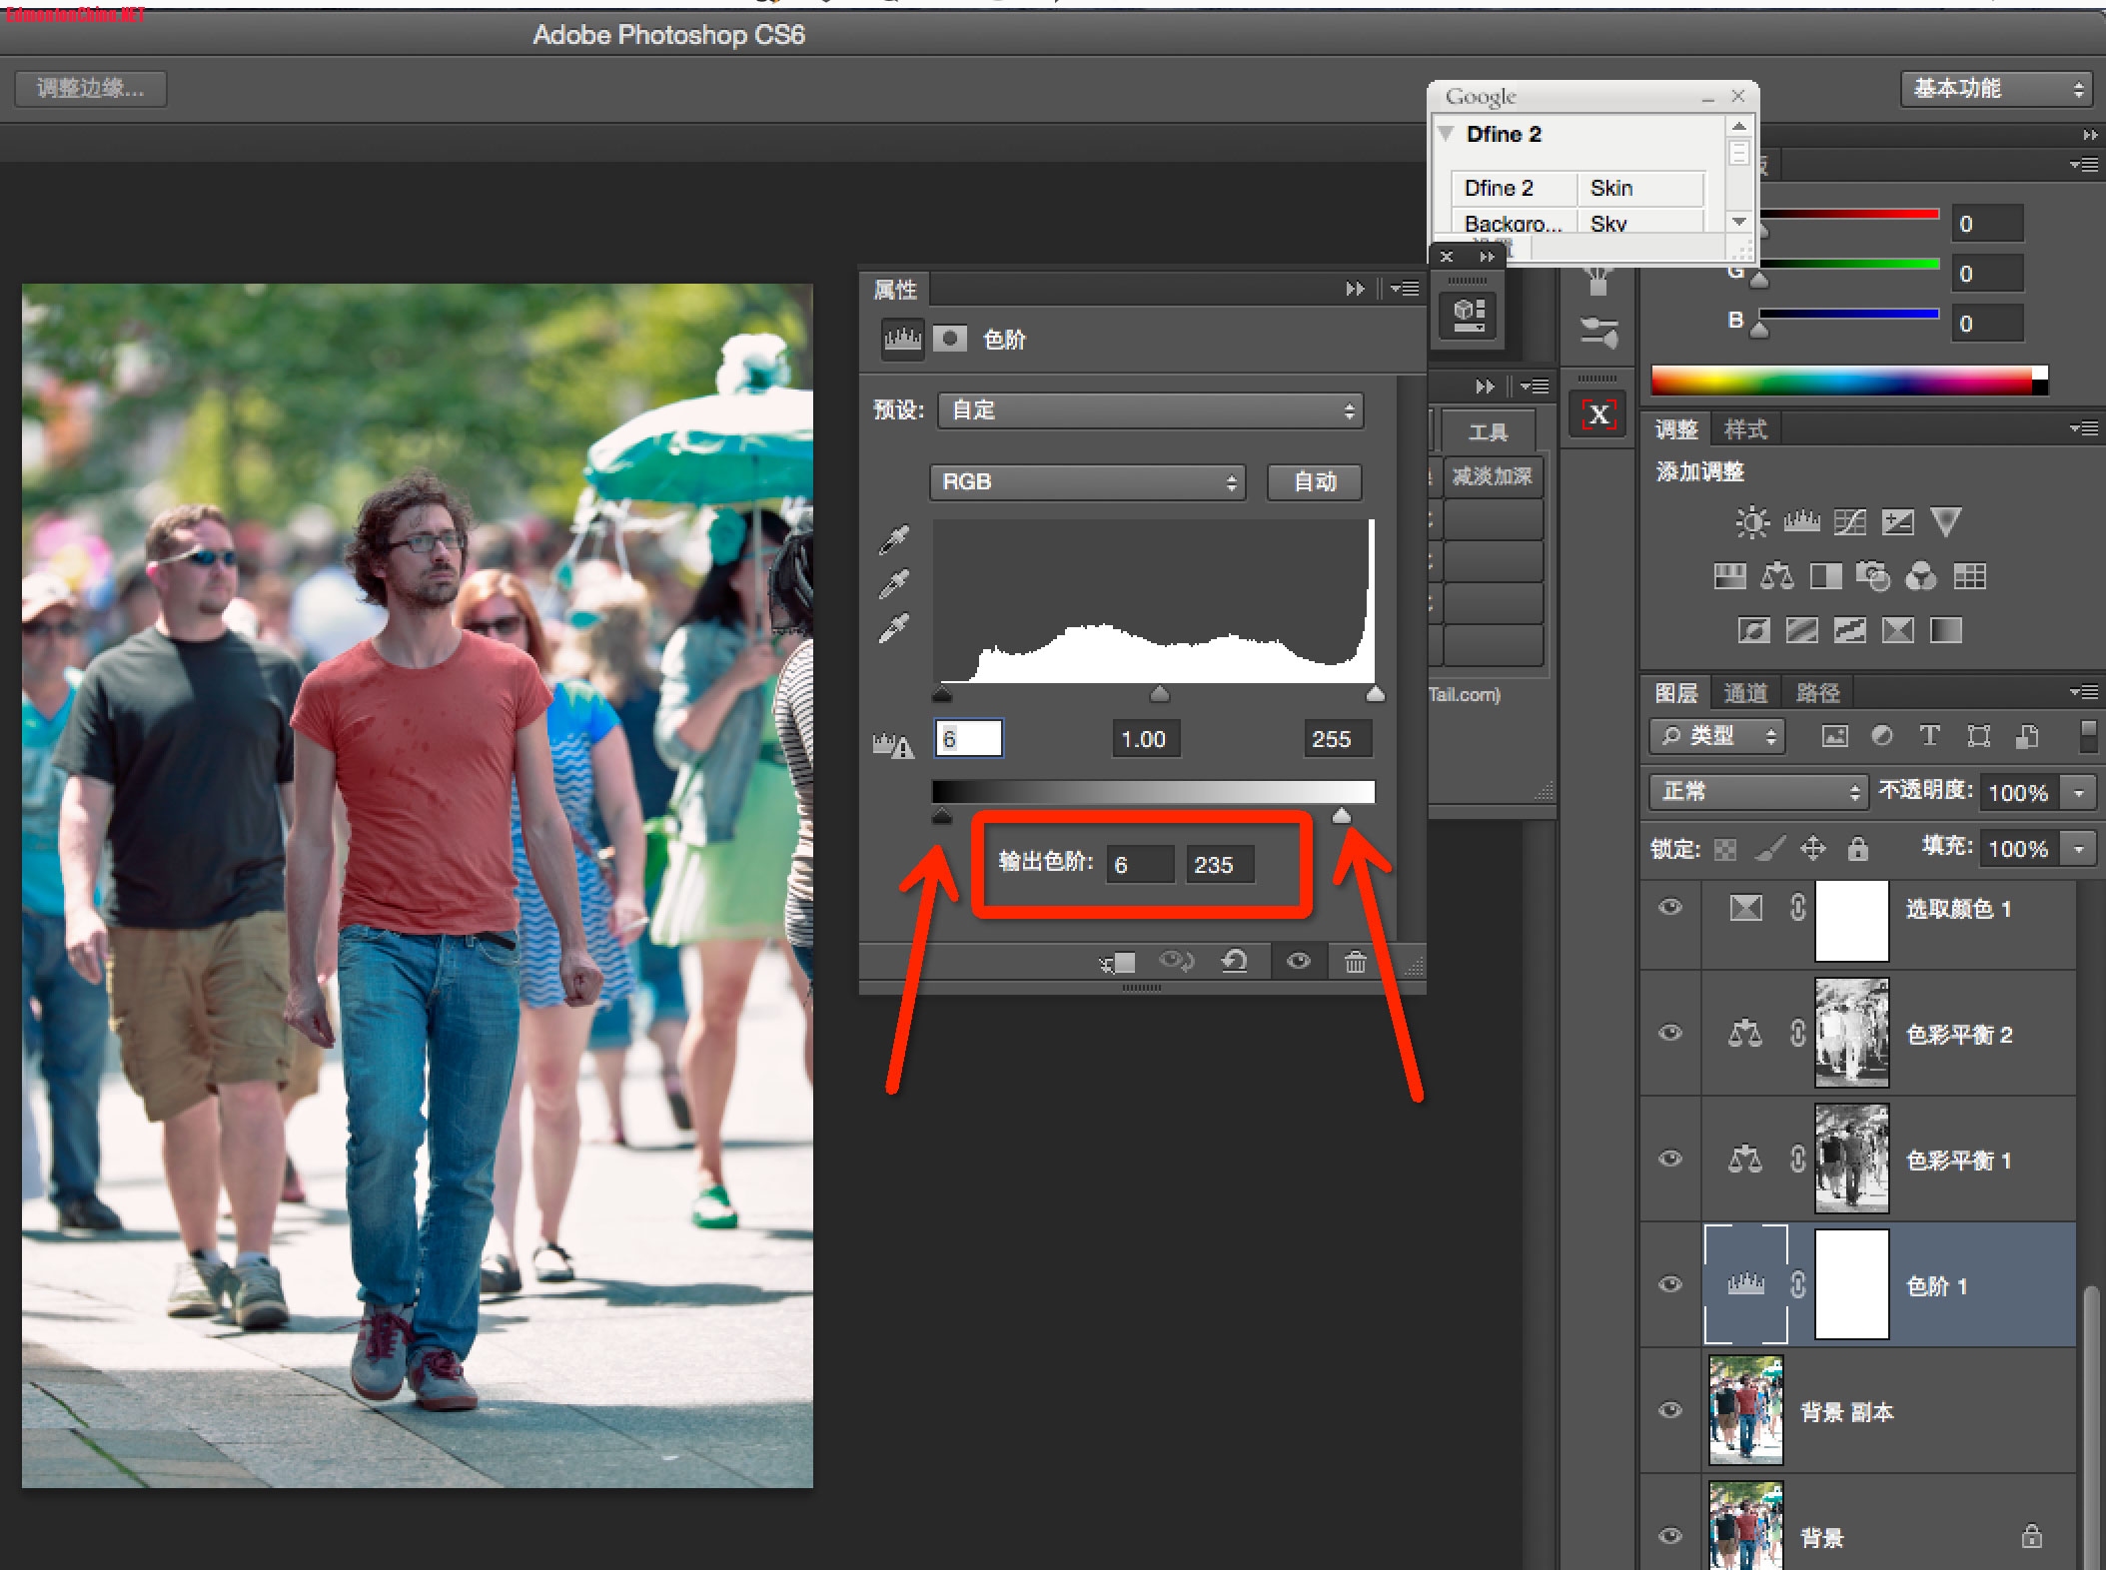Hide the 背景 副本 layer
Image resolution: width=2106 pixels, height=1570 pixels.
(x=1669, y=1410)
